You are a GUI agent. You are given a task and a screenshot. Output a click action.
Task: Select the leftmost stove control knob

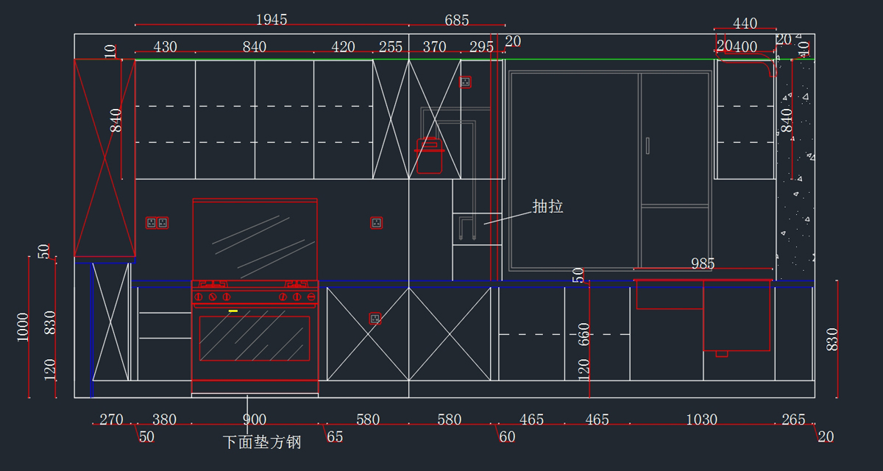coord(199,297)
